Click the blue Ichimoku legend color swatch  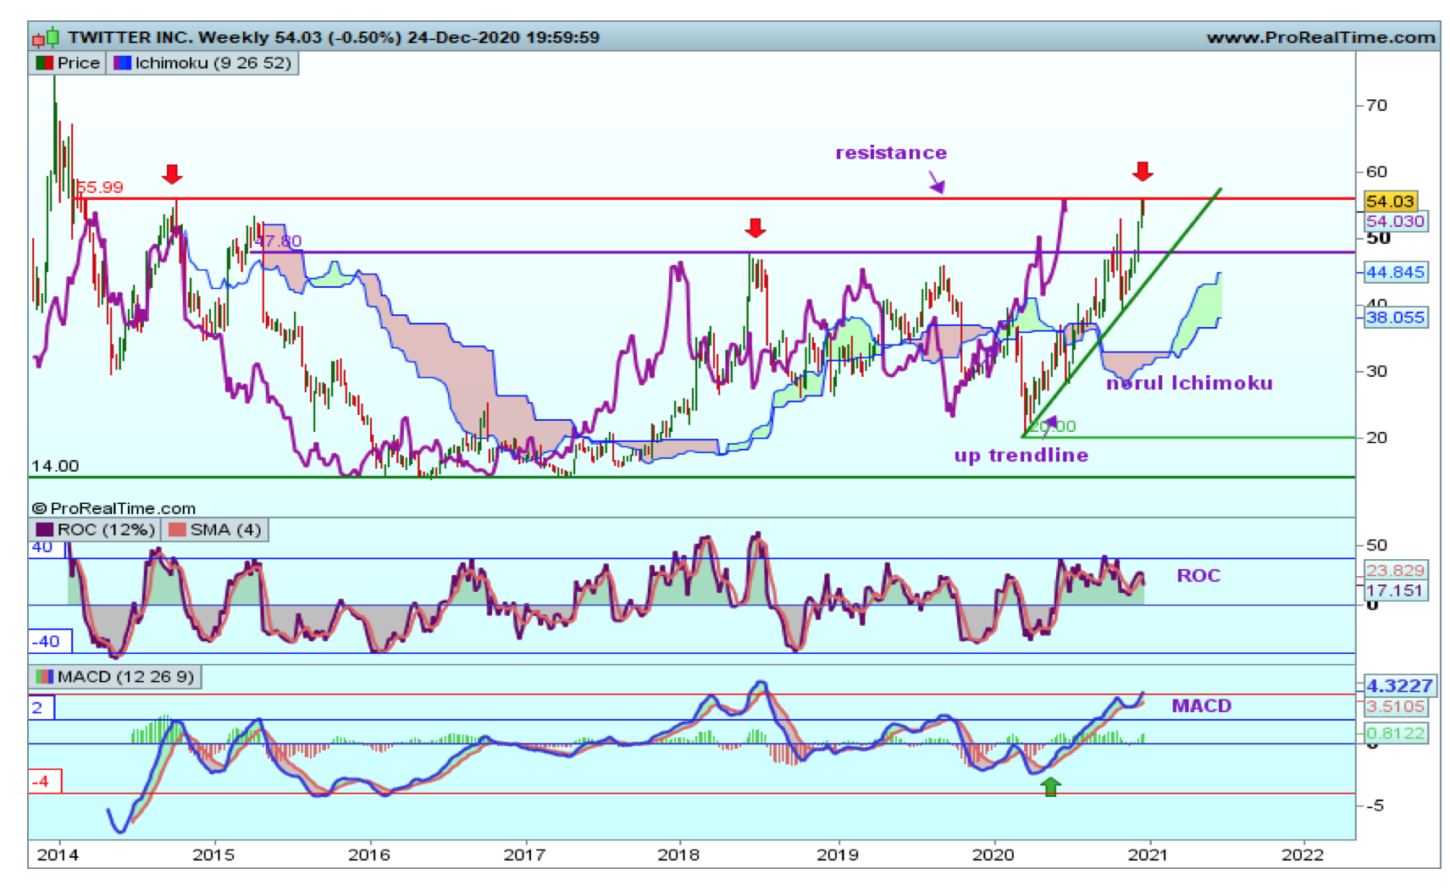[x=122, y=63]
